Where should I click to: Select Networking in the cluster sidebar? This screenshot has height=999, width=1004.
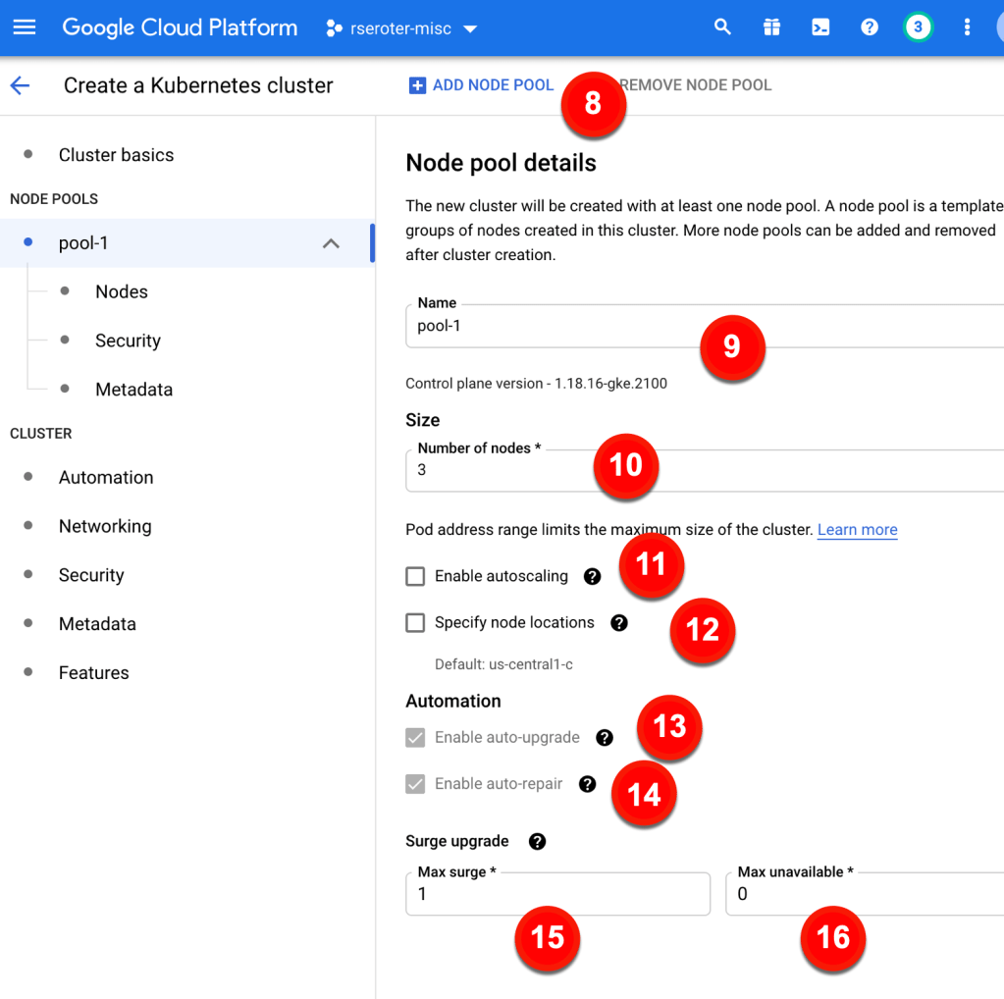tap(105, 526)
